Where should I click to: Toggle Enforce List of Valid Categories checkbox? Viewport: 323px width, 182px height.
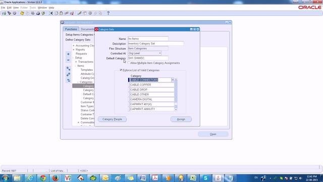[121, 70]
